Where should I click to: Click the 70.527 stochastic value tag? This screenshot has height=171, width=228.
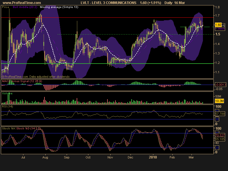[220, 136]
